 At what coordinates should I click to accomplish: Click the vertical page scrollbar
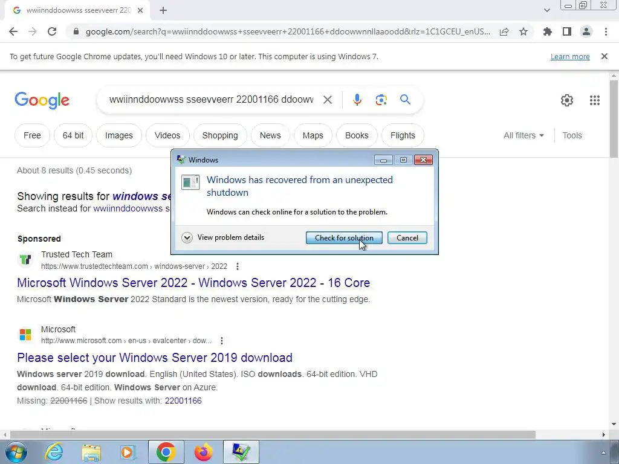[x=614, y=118]
